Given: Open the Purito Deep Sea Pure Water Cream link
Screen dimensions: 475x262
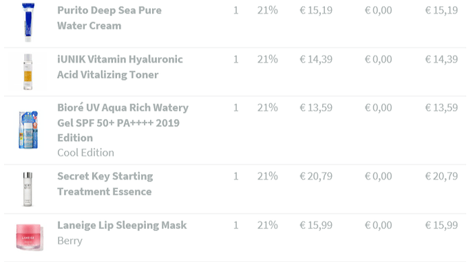Looking at the screenshot, I should click(x=109, y=18).
